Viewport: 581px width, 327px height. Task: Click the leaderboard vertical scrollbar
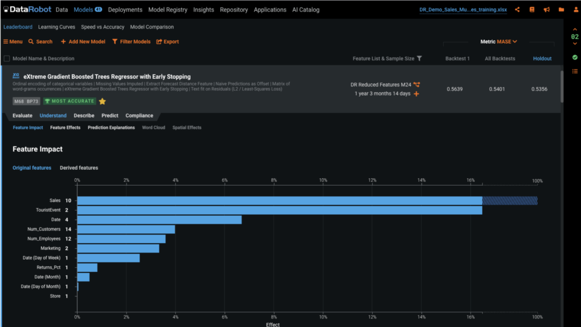pos(562,86)
